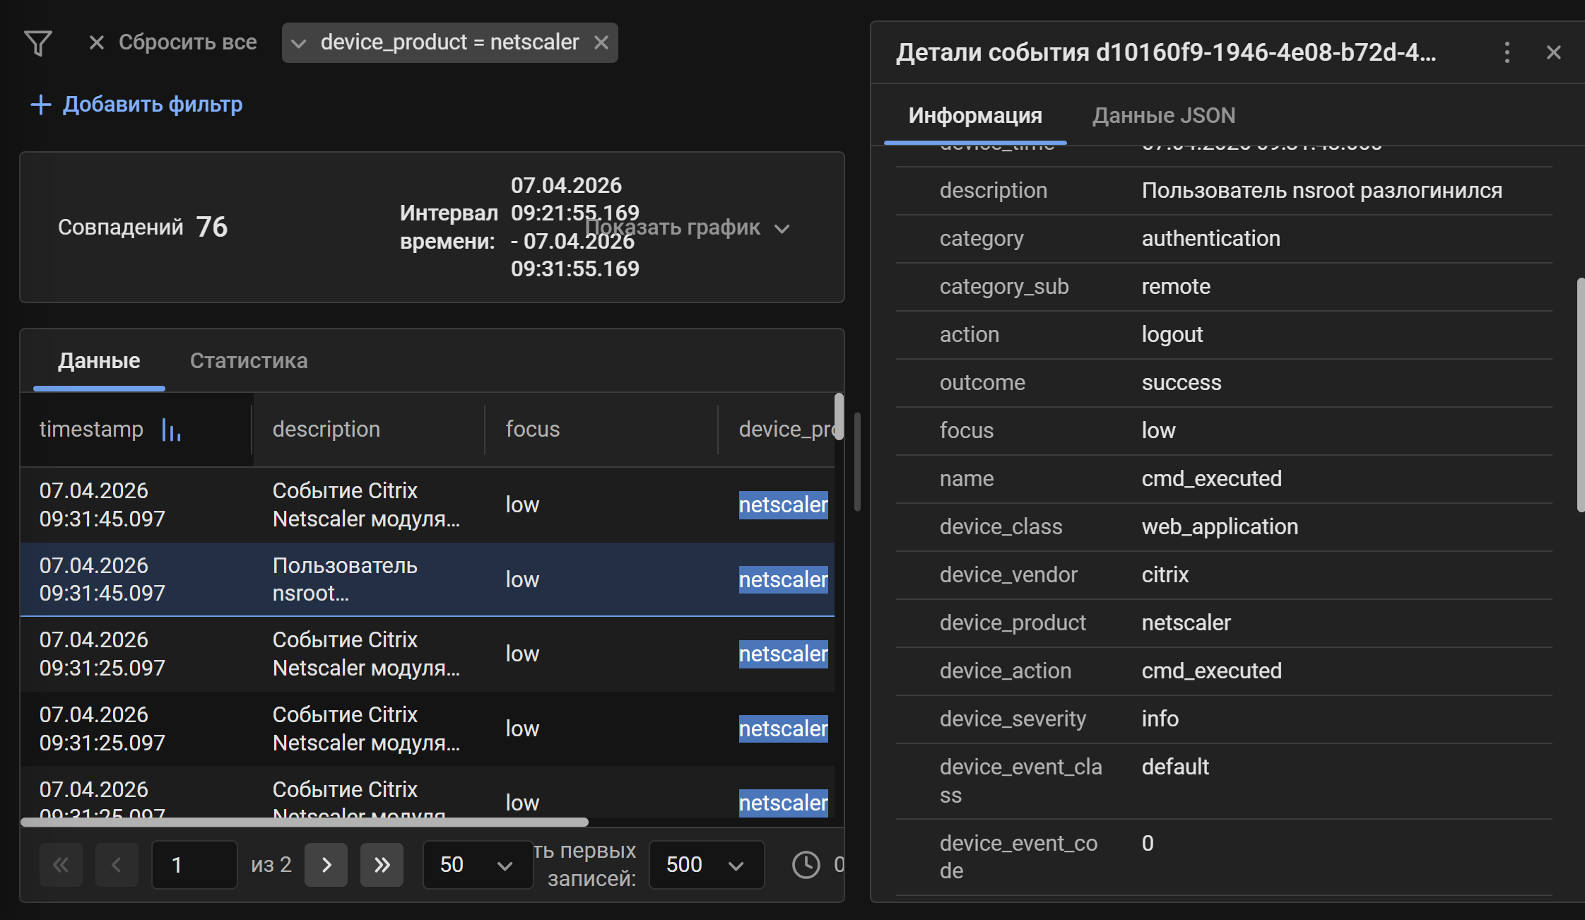1585x920 pixels.
Task: Open the 500 first-records limit dropdown
Action: [706, 865]
